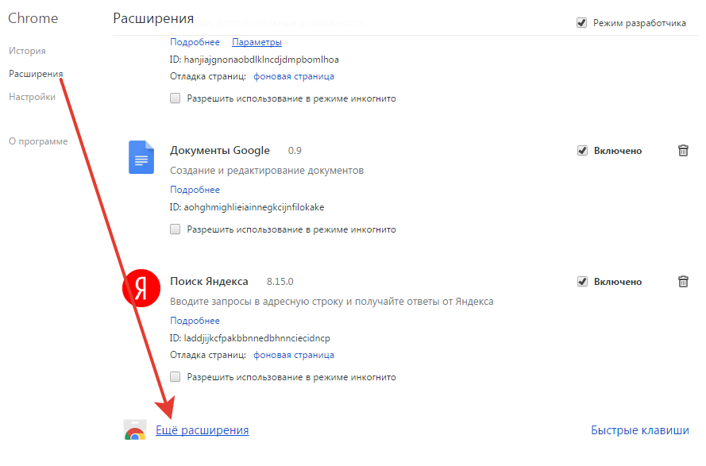The image size is (706, 466).
Task: Select Расширения in the sidebar
Action: (36, 74)
